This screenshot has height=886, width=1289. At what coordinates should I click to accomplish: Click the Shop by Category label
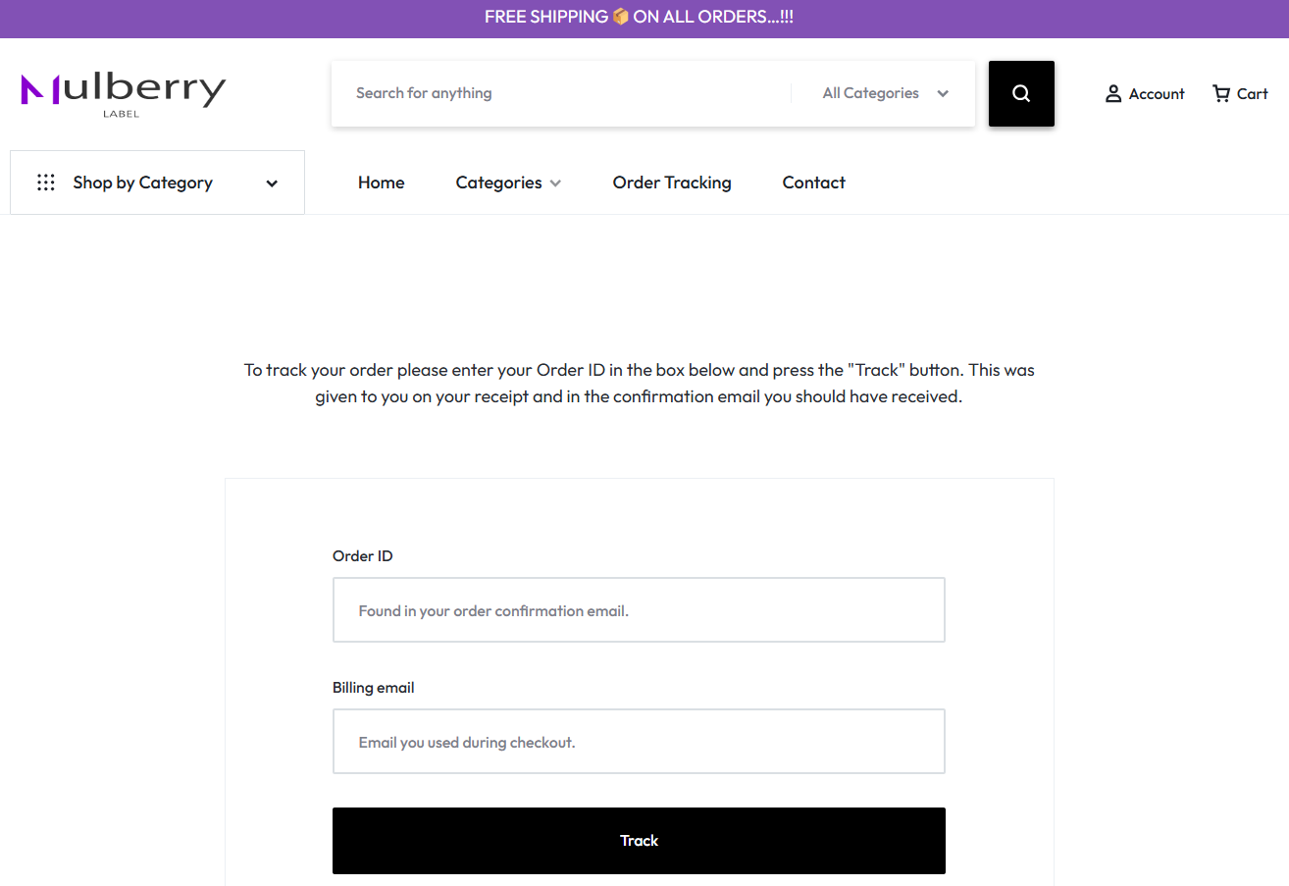[142, 182]
